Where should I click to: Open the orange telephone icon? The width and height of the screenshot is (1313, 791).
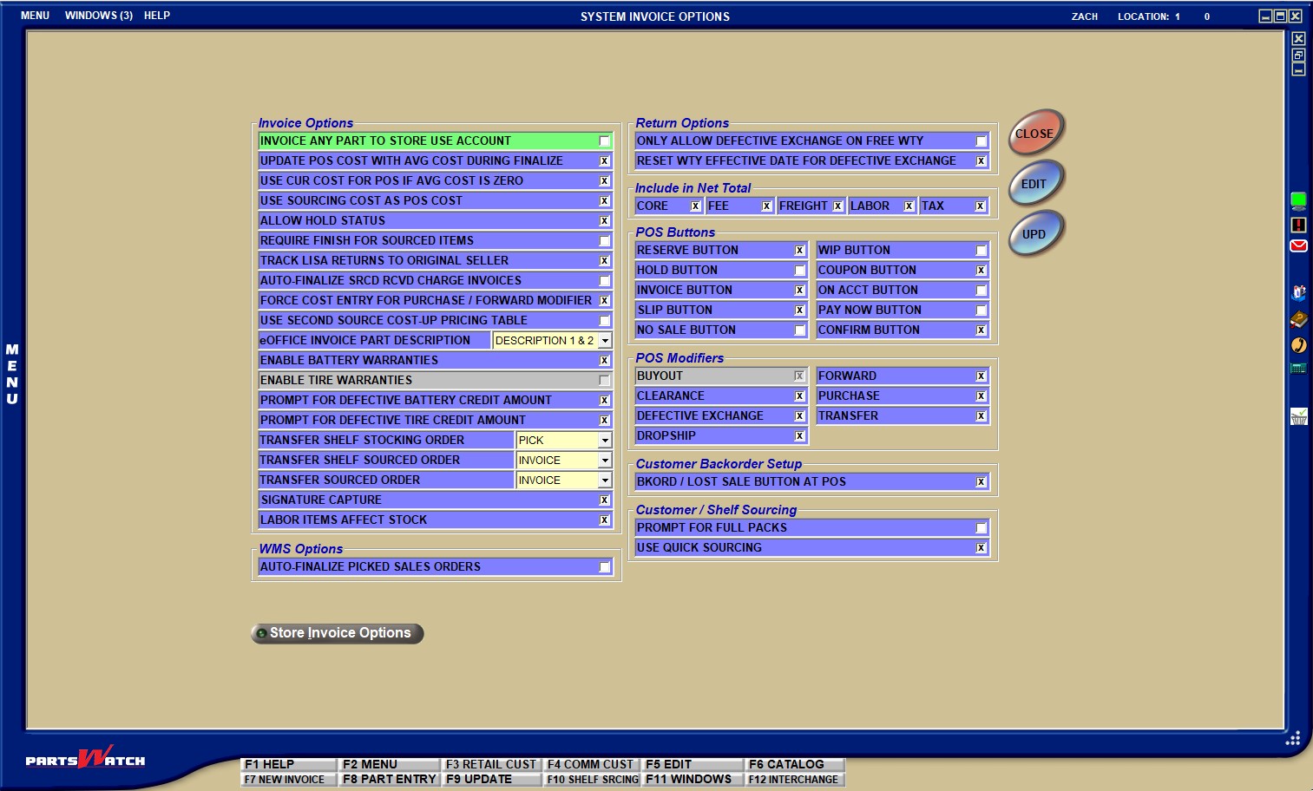(1298, 345)
